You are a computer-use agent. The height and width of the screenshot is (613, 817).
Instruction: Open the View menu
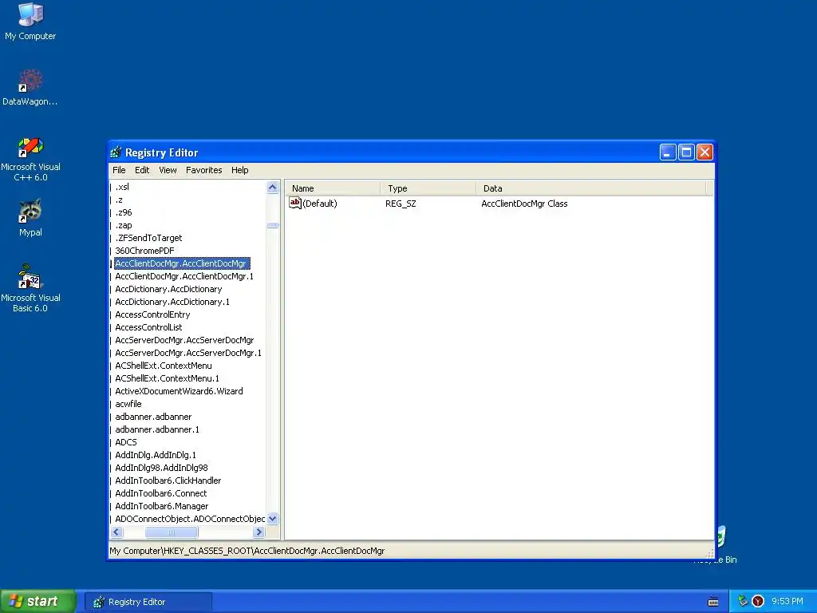click(x=168, y=170)
